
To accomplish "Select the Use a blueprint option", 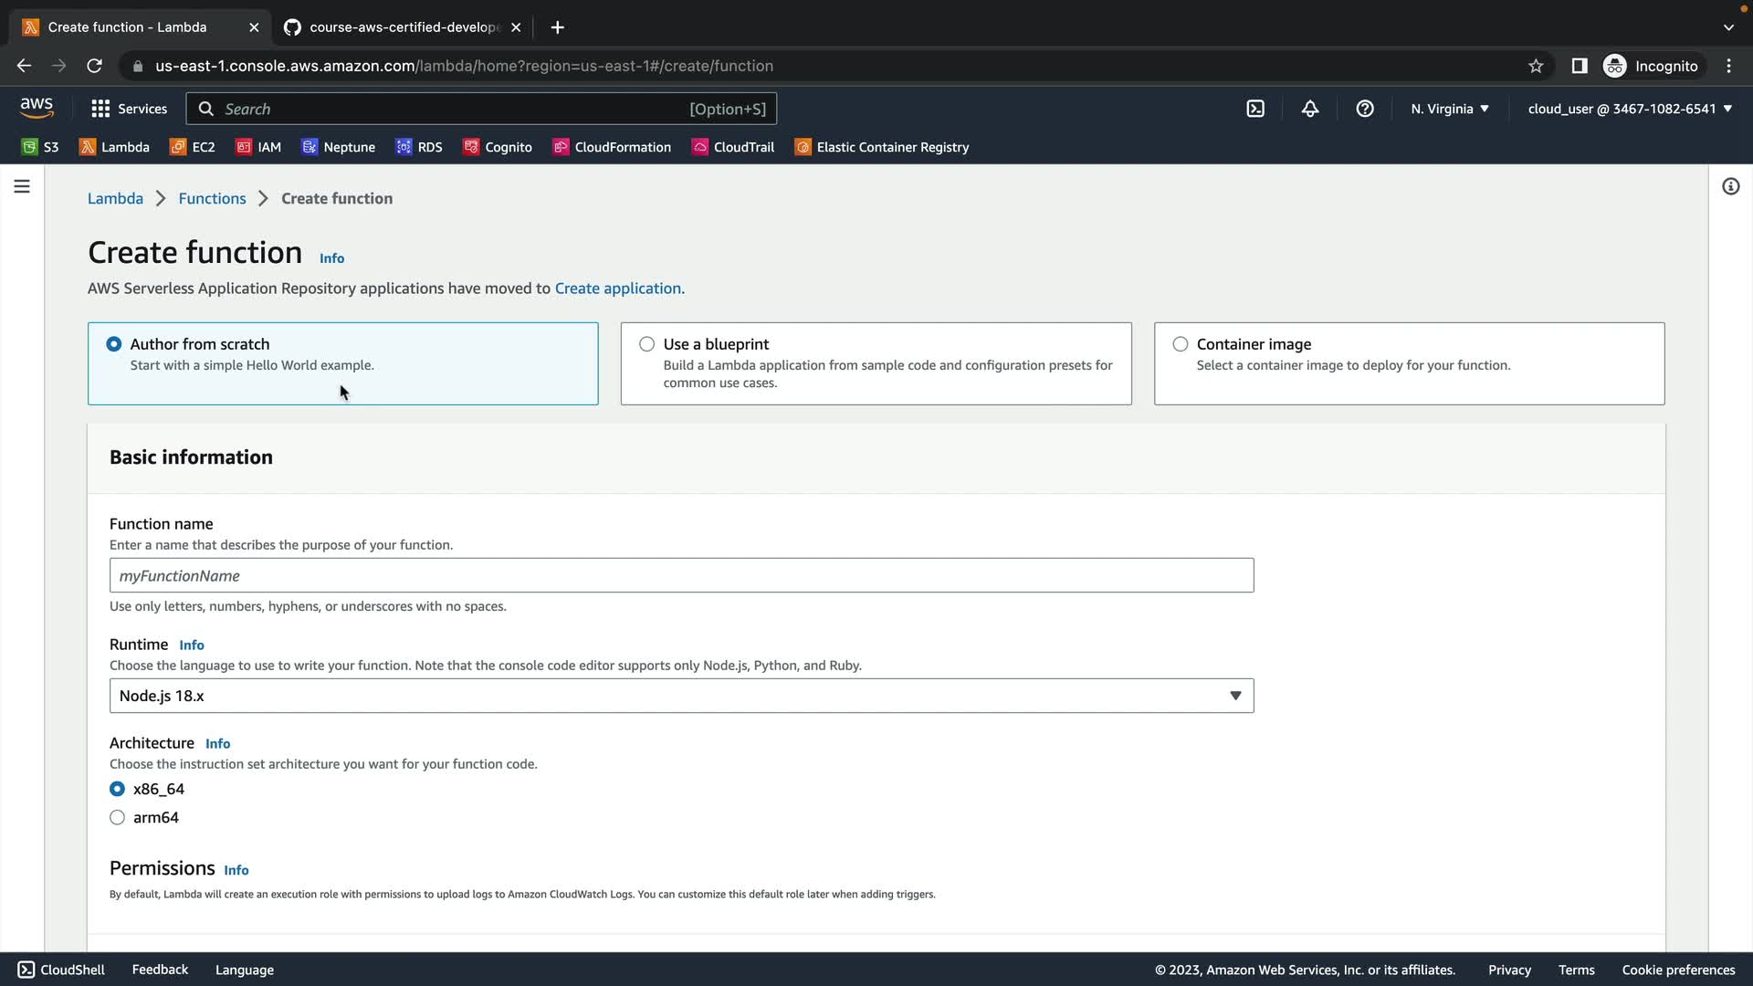I will [x=647, y=344].
